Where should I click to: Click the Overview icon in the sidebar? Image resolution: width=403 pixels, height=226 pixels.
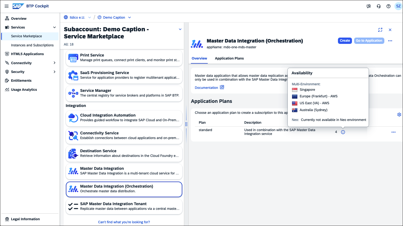(7, 18)
